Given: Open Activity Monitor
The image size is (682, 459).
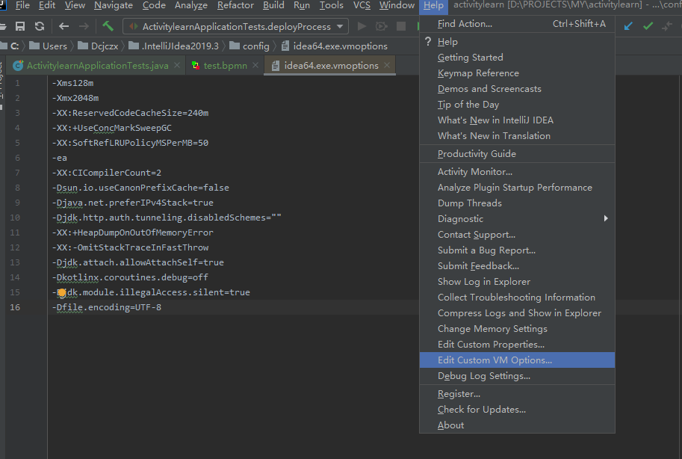Looking at the screenshot, I should coord(517,172).
